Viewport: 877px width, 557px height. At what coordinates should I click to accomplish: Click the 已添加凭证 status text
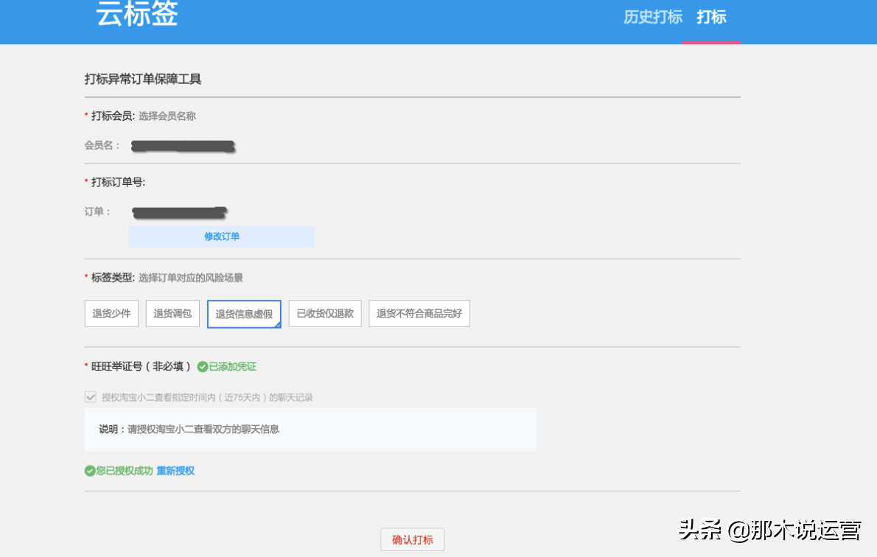pyautogui.click(x=233, y=367)
